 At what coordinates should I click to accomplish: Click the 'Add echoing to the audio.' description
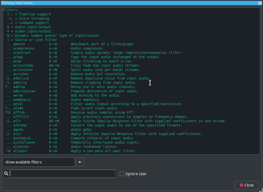(96, 95)
